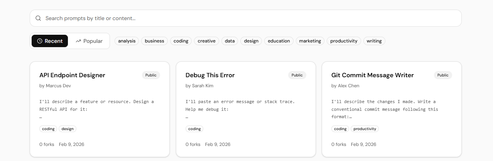
Task: Toggle the business tag filter
Action: 154,41
